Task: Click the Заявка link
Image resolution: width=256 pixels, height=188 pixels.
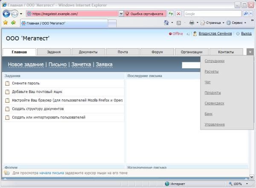Action: pyautogui.click(x=104, y=64)
